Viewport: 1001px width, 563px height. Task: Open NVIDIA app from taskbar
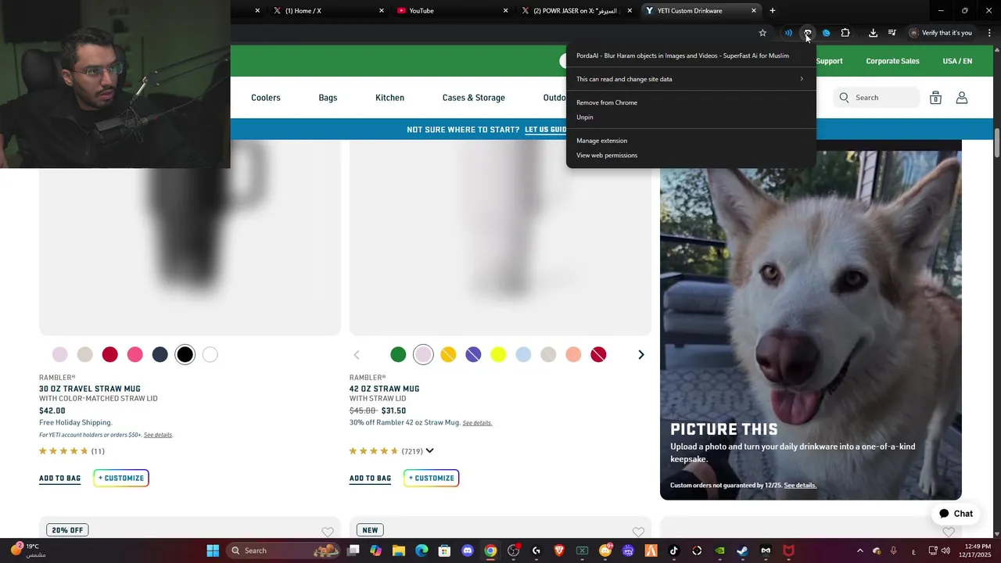point(719,550)
